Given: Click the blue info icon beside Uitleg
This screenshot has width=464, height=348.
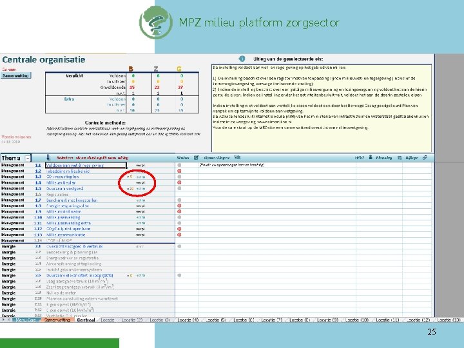Looking at the screenshot, I should click(x=242, y=59).
